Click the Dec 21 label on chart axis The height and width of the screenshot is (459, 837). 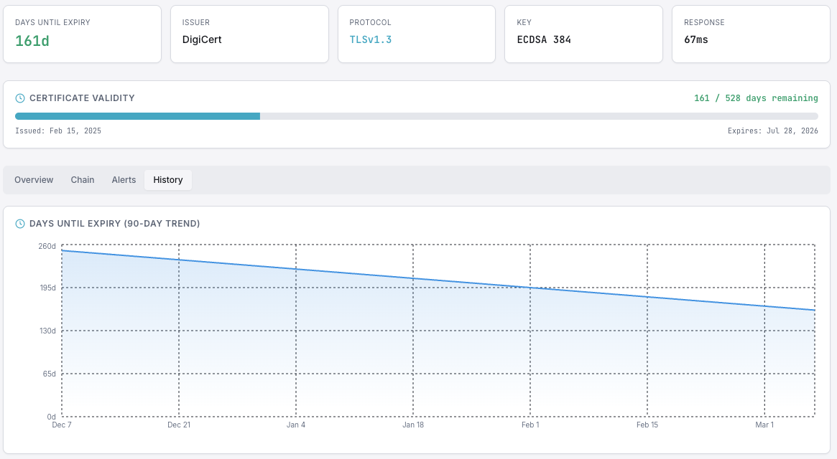[x=179, y=425]
